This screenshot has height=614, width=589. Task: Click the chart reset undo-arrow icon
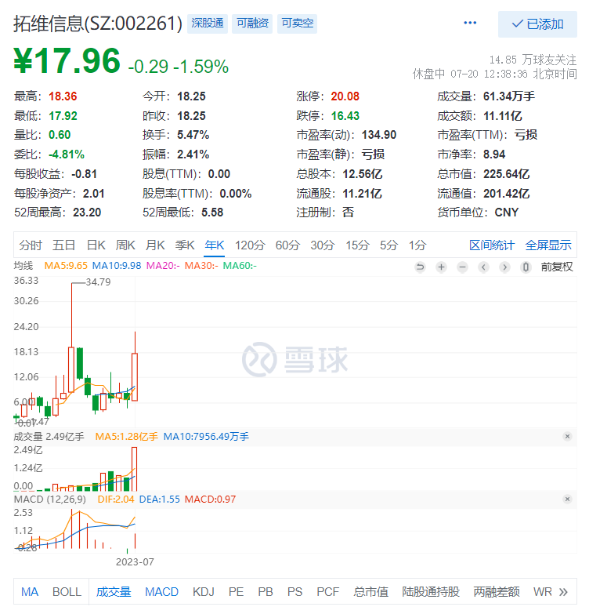point(420,267)
